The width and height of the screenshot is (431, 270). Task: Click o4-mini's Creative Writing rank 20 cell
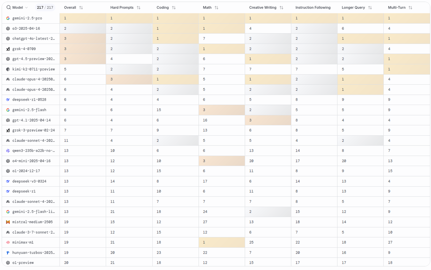click(268, 161)
